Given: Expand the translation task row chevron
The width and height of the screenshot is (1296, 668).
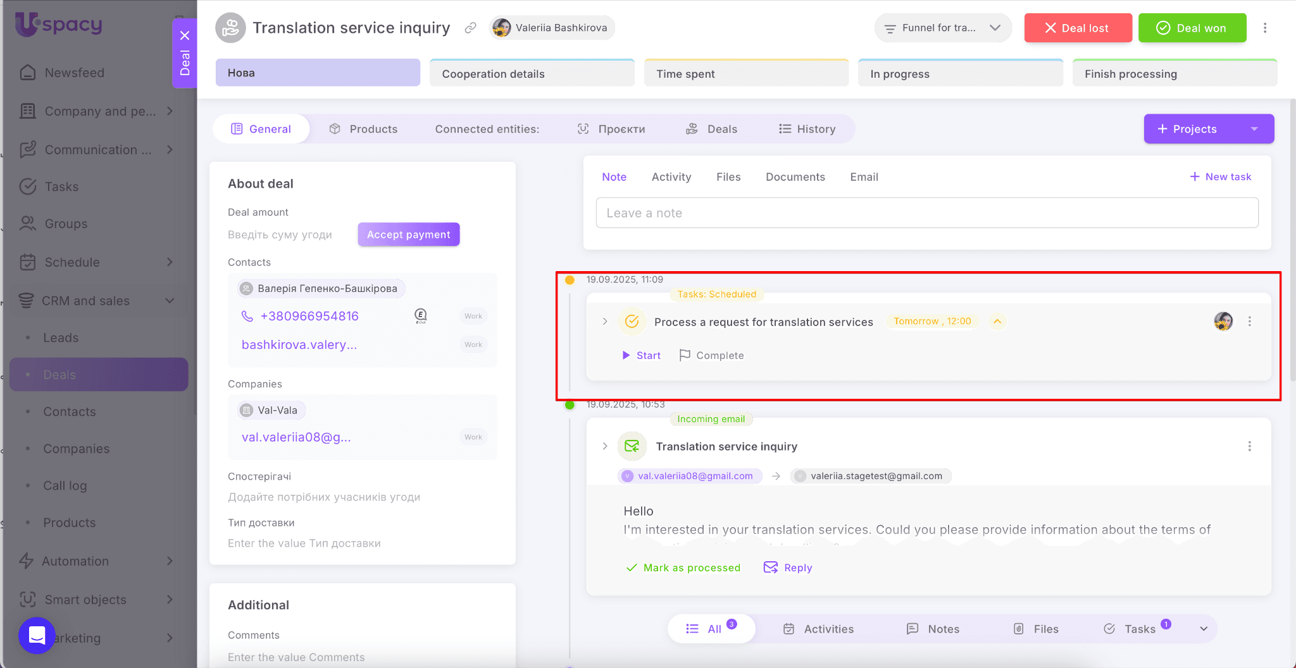Looking at the screenshot, I should tap(605, 322).
